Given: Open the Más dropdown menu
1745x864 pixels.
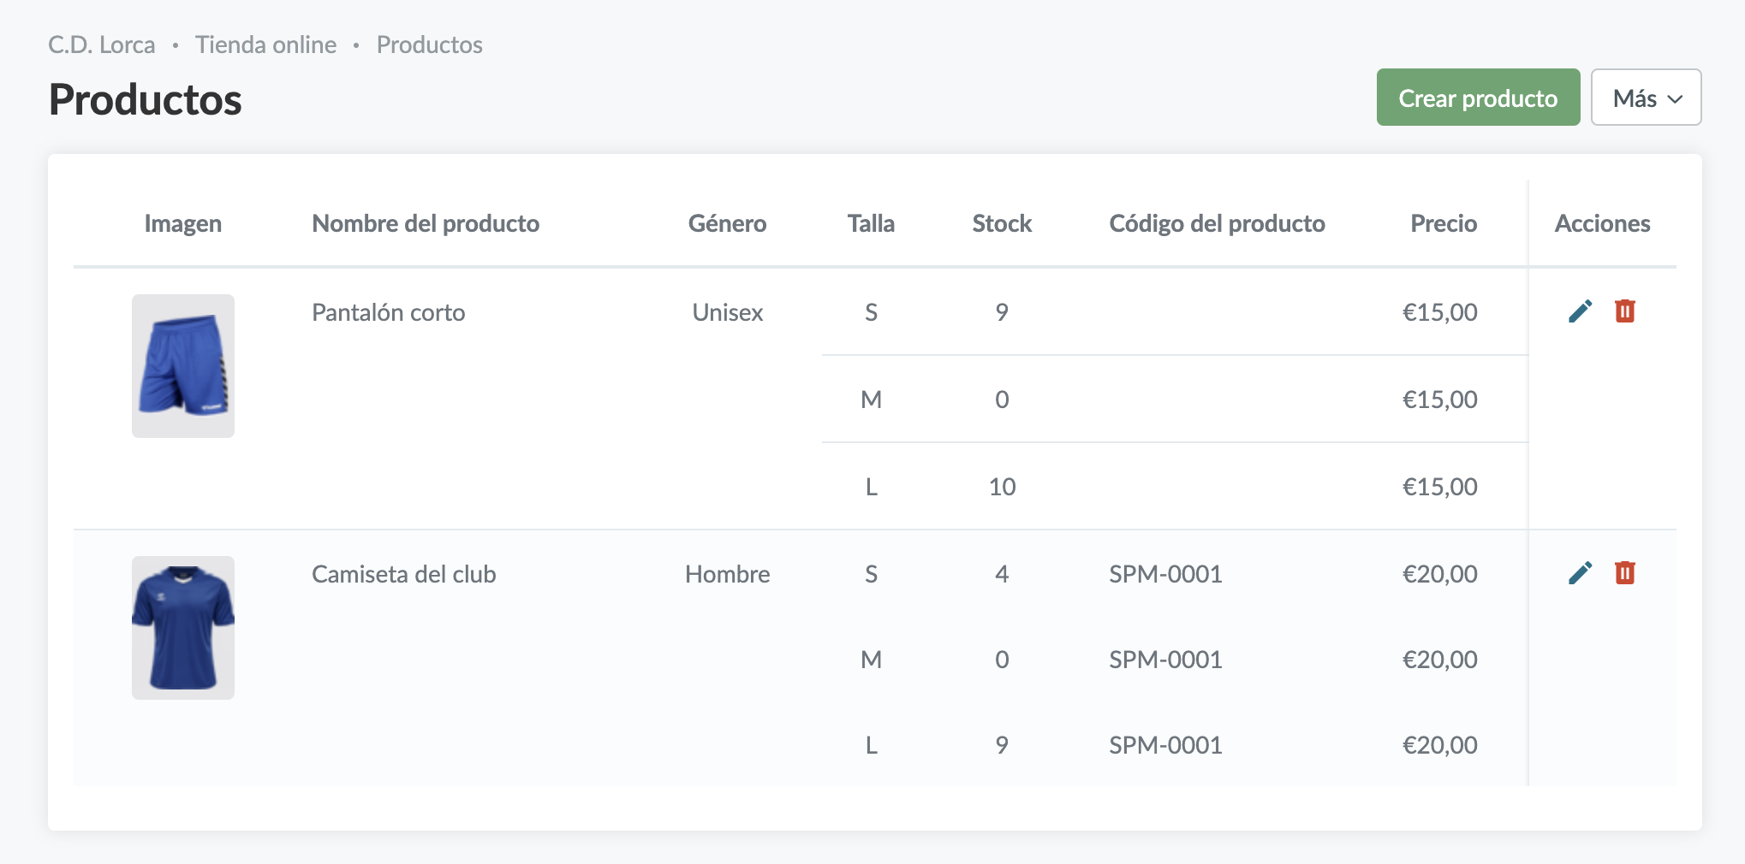Looking at the screenshot, I should pyautogui.click(x=1645, y=98).
